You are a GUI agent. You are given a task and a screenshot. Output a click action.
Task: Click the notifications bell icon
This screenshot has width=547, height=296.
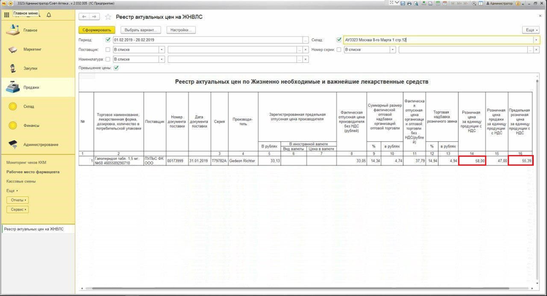[49, 15]
